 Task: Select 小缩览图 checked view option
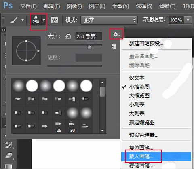[139, 87]
